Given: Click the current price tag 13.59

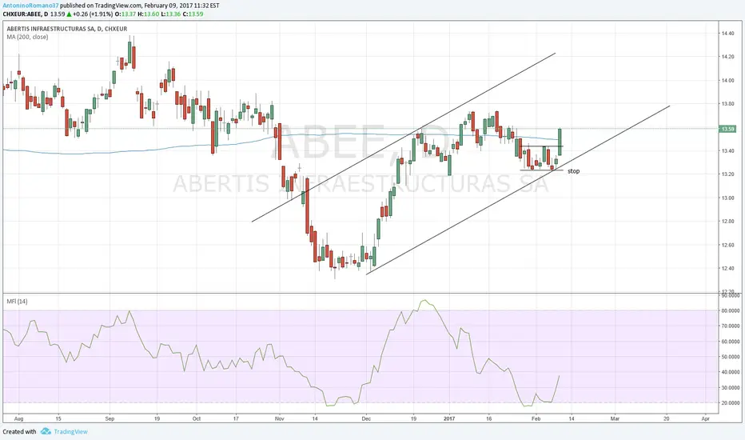Looking at the screenshot, I should [727, 129].
